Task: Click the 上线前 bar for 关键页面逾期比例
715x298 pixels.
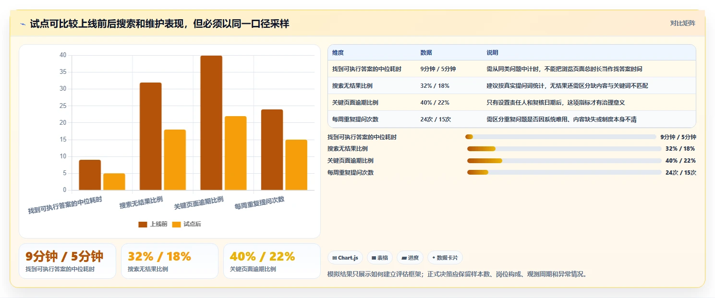Action: pos(211,123)
